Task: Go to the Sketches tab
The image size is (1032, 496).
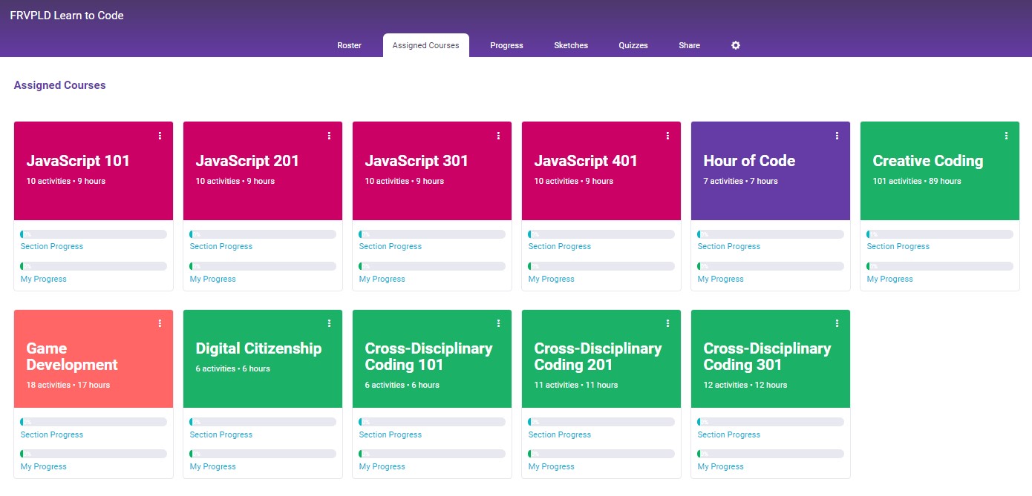Action: [x=571, y=45]
